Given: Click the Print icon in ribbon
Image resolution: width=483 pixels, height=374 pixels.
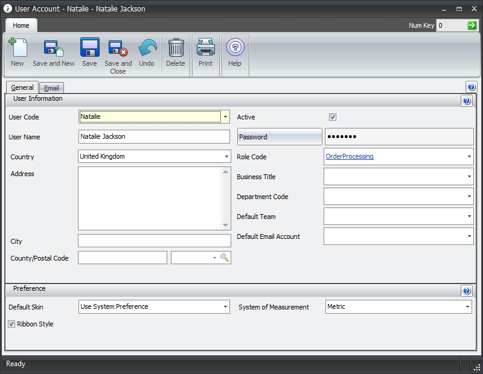Looking at the screenshot, I should [x=205, y=48].
